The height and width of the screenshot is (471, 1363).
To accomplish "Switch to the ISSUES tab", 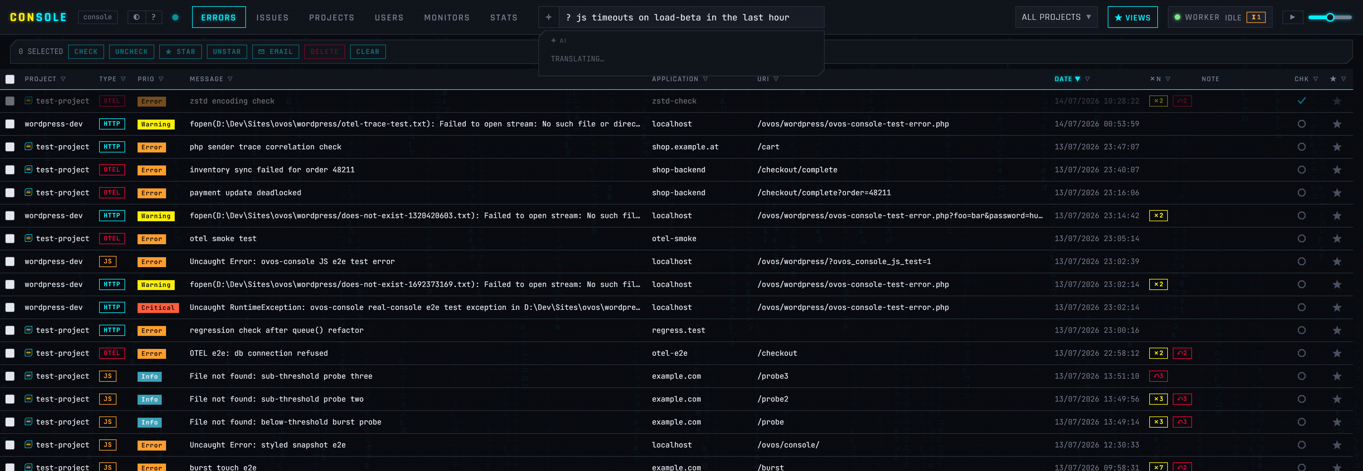I will pyautogui.click(x=273, y=17).
